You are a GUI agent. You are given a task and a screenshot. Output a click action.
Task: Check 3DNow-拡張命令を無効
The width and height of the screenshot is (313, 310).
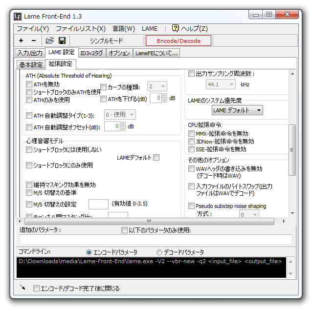[x=191, y=141]
